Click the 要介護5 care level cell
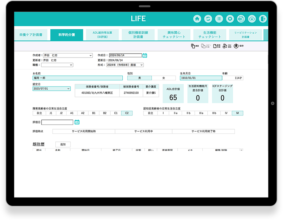The width and height of the screenshot is (283, 220). tap(151, 93)
